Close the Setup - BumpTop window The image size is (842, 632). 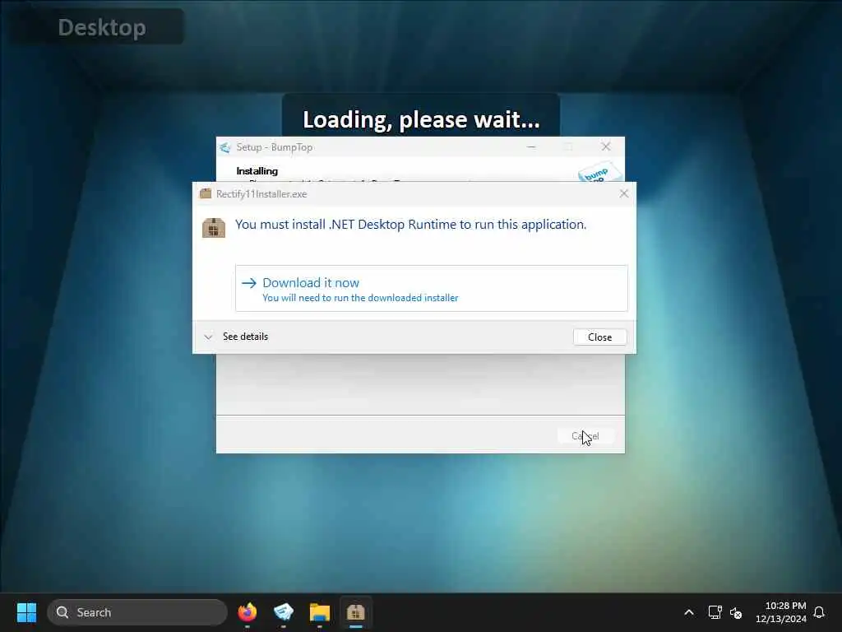point(606,146)
